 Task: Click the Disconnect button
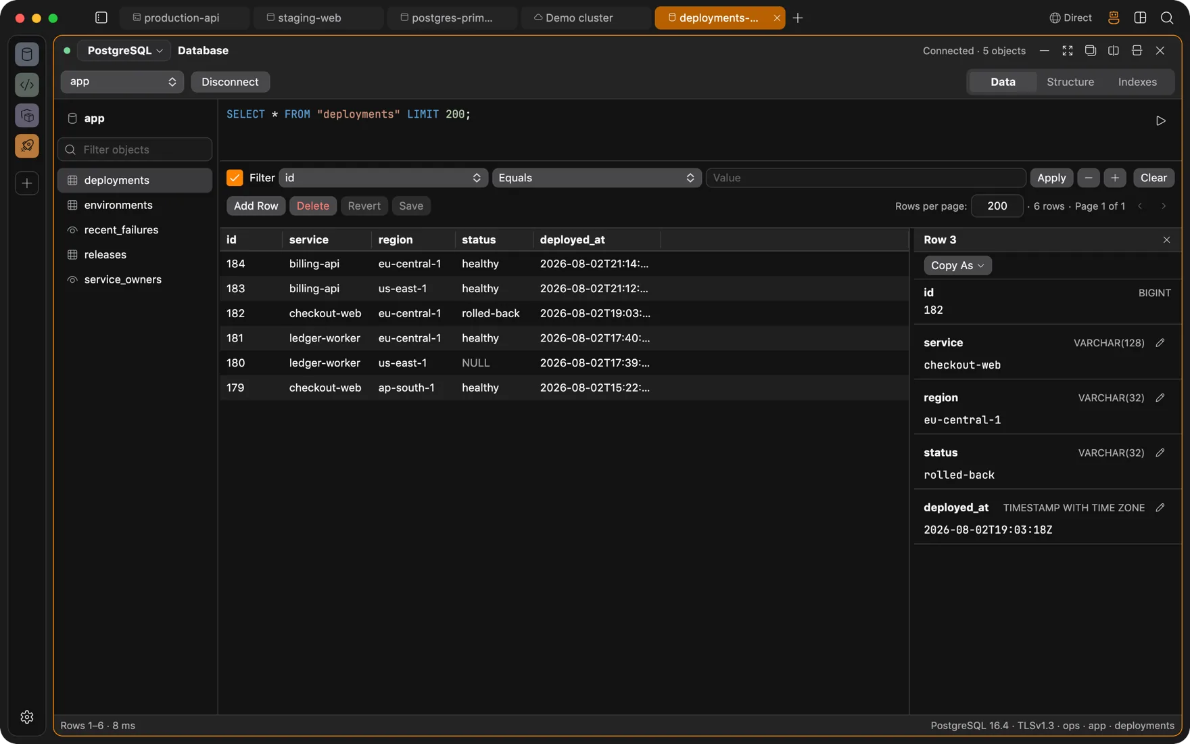(x=230, y=82)
